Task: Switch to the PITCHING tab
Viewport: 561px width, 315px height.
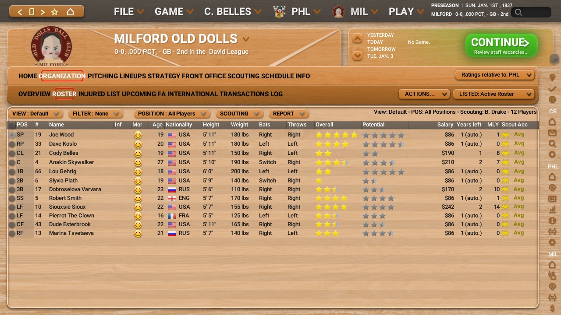Action: [103, 76]
